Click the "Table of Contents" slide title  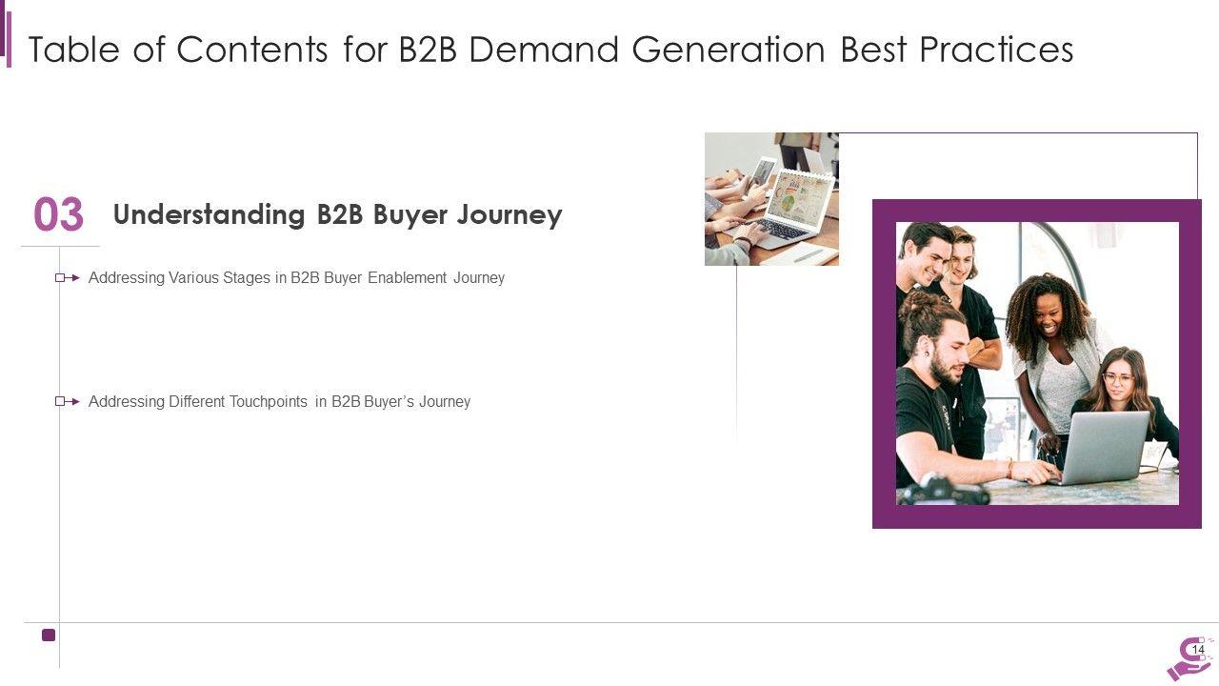[550, 50]
